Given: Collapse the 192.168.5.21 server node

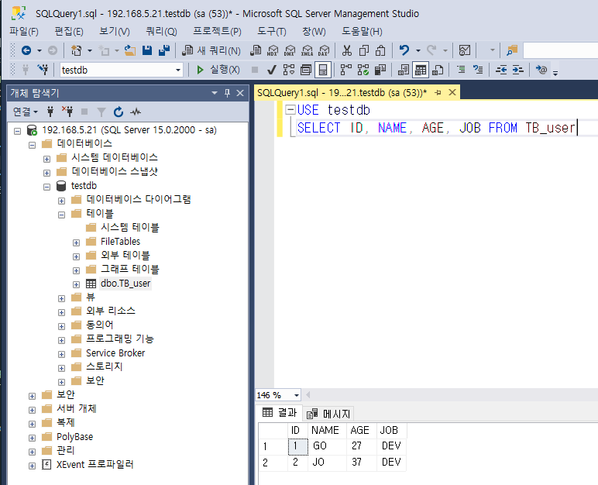Looking at the screenshot, I should tap(17, 131).
